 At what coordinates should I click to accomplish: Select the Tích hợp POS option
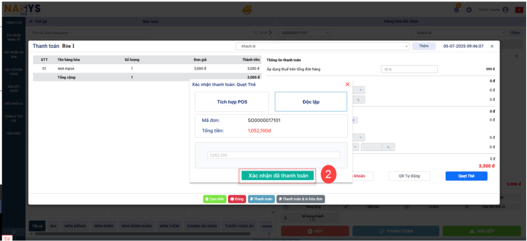click(x=232, y=102)
